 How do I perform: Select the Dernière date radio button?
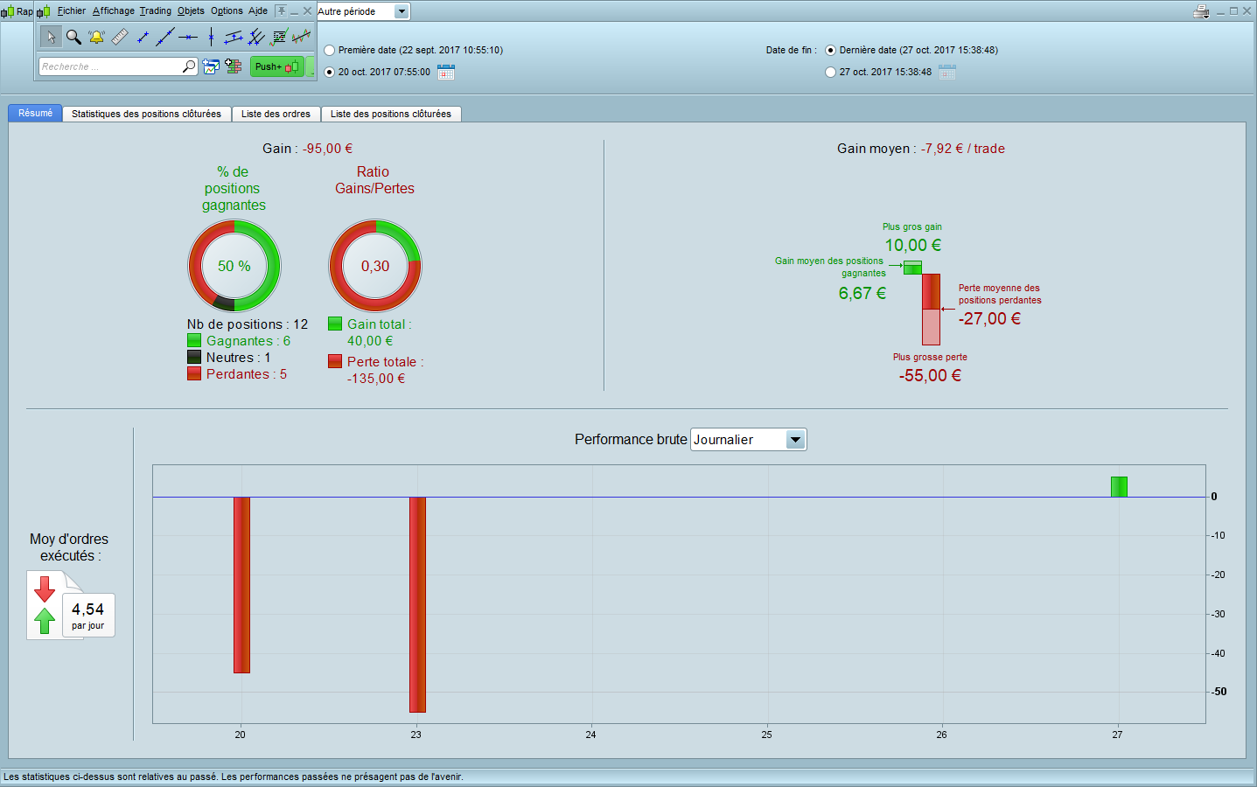[830, 51]
